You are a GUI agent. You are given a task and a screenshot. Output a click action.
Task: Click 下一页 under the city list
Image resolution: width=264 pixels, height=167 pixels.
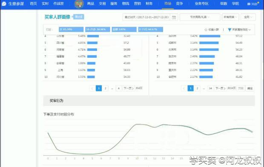pos(221,88)
